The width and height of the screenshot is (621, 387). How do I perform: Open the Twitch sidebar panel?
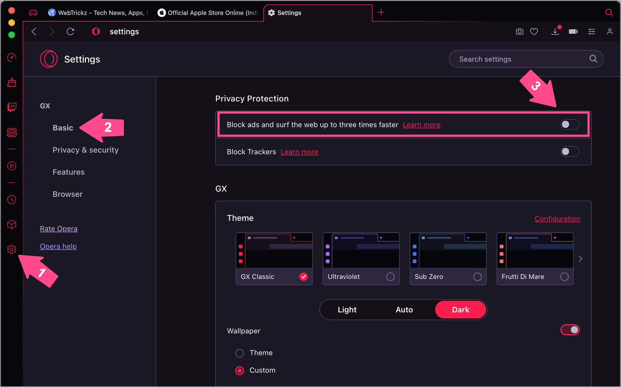pyautogui.click(x=12, y=107)
